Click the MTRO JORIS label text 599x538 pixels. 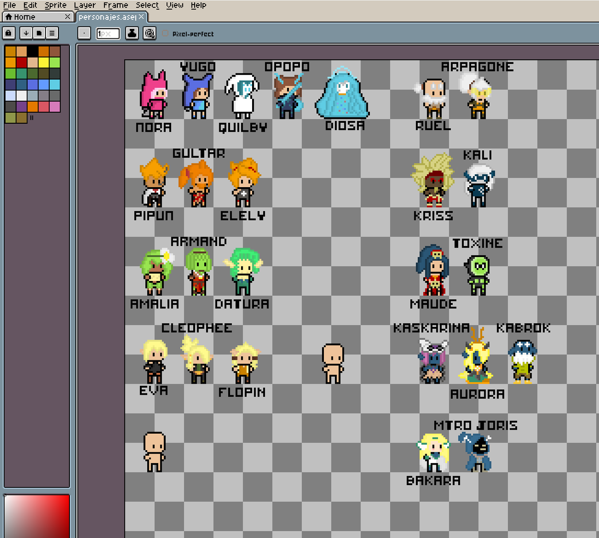[476, 425]
